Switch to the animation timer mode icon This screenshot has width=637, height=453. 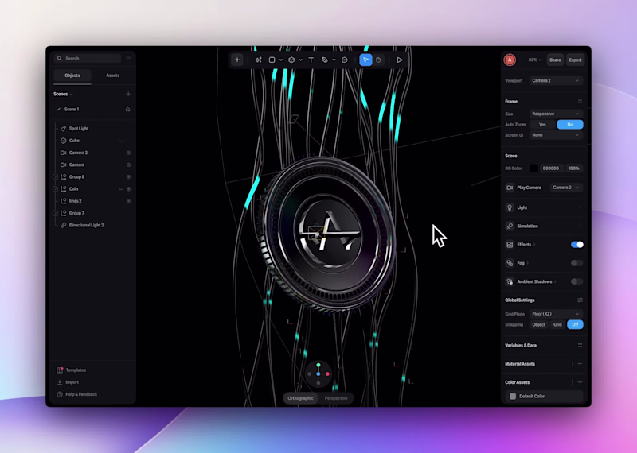click(379, 60)
